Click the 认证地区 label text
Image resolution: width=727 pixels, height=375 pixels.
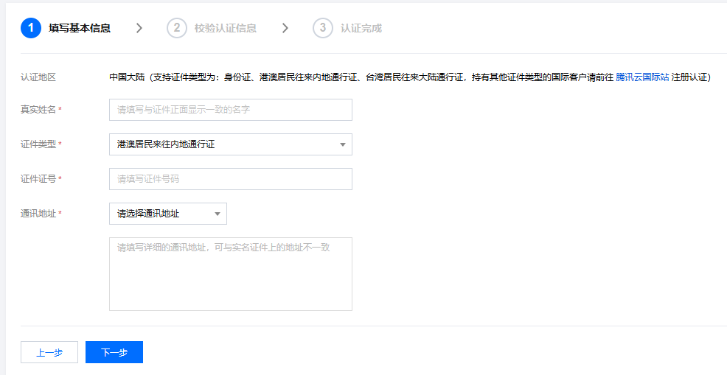(x=38, y=77)
